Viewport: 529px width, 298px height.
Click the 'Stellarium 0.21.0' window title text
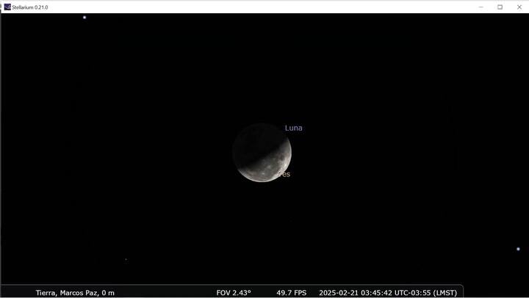tap(30, 7)
